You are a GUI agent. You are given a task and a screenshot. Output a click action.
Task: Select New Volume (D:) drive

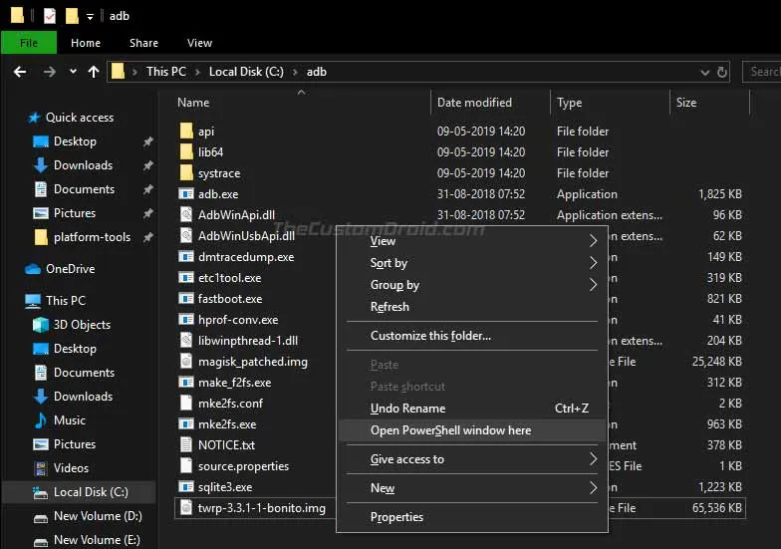[x=98, y=516]
